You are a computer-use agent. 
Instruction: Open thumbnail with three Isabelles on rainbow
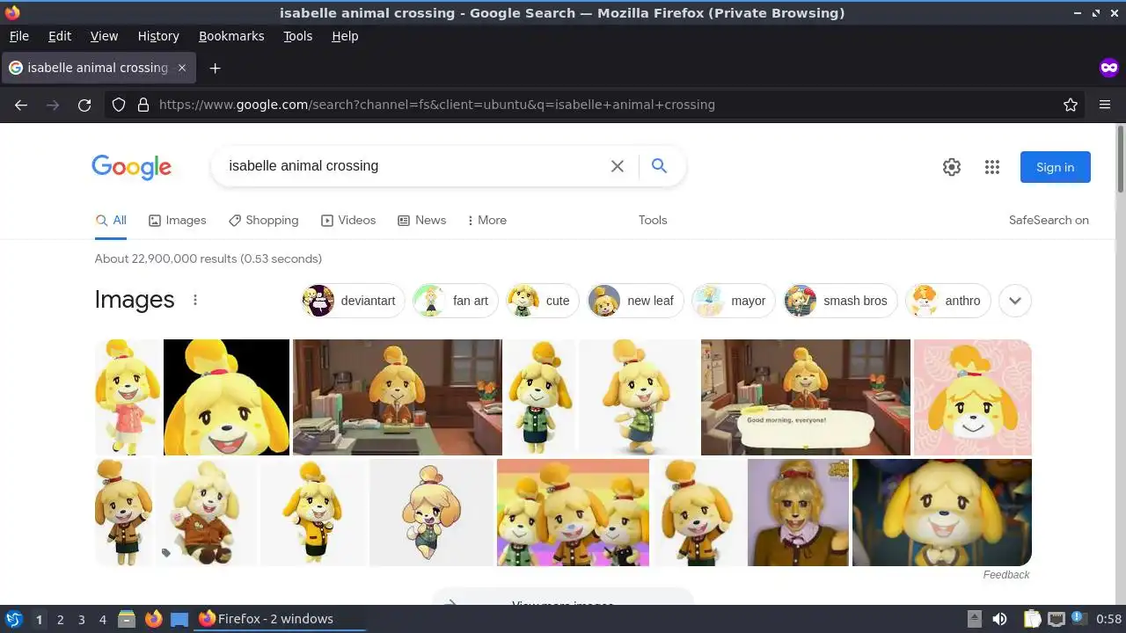pyautogui.click(x=573, y=513)
